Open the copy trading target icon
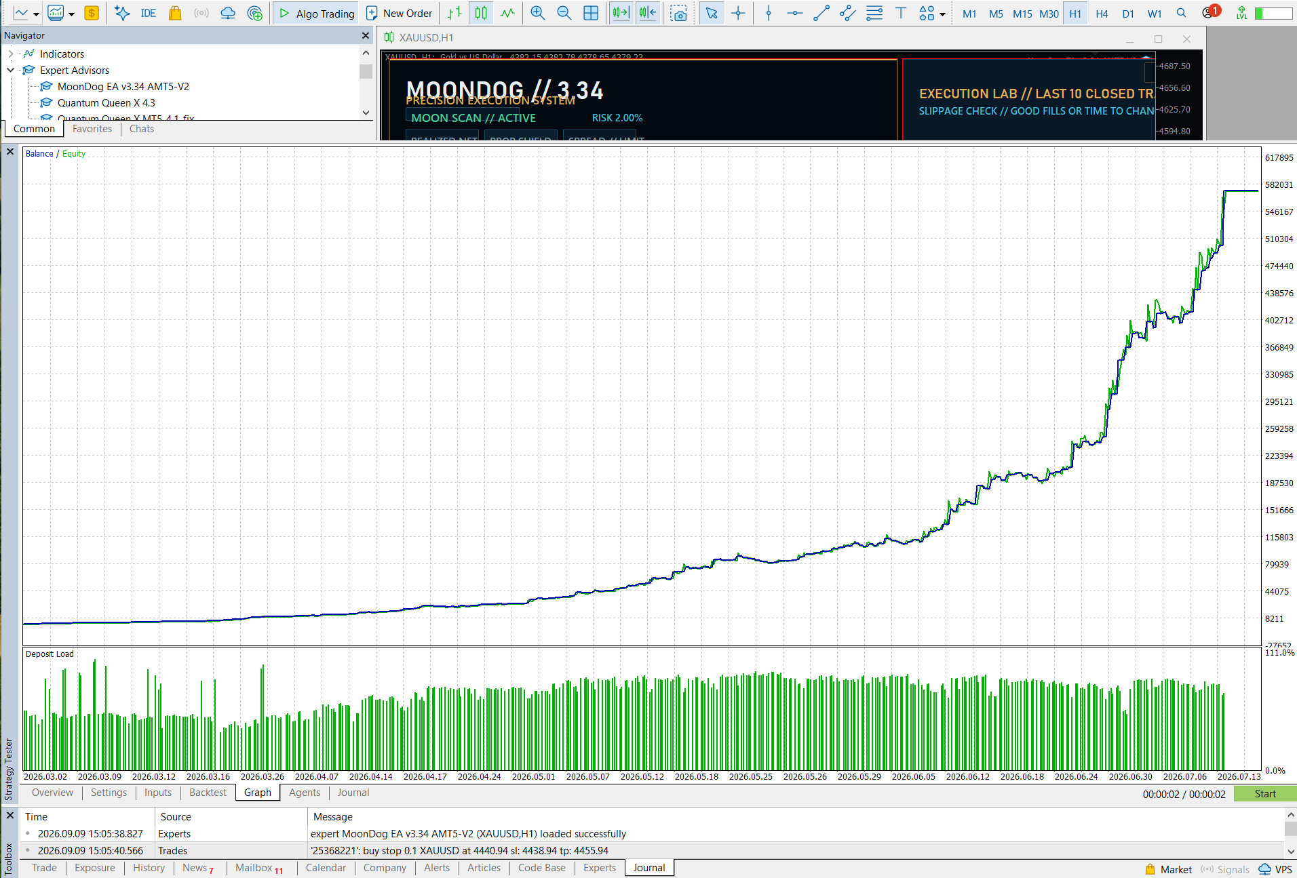Viewport: 1297px width, 878px height. click(255, 13)
